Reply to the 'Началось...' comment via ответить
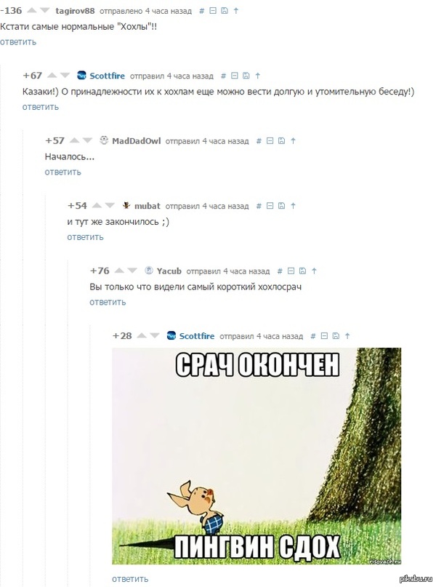This screenshot has height=587, width=436. (x=62, y=172)
